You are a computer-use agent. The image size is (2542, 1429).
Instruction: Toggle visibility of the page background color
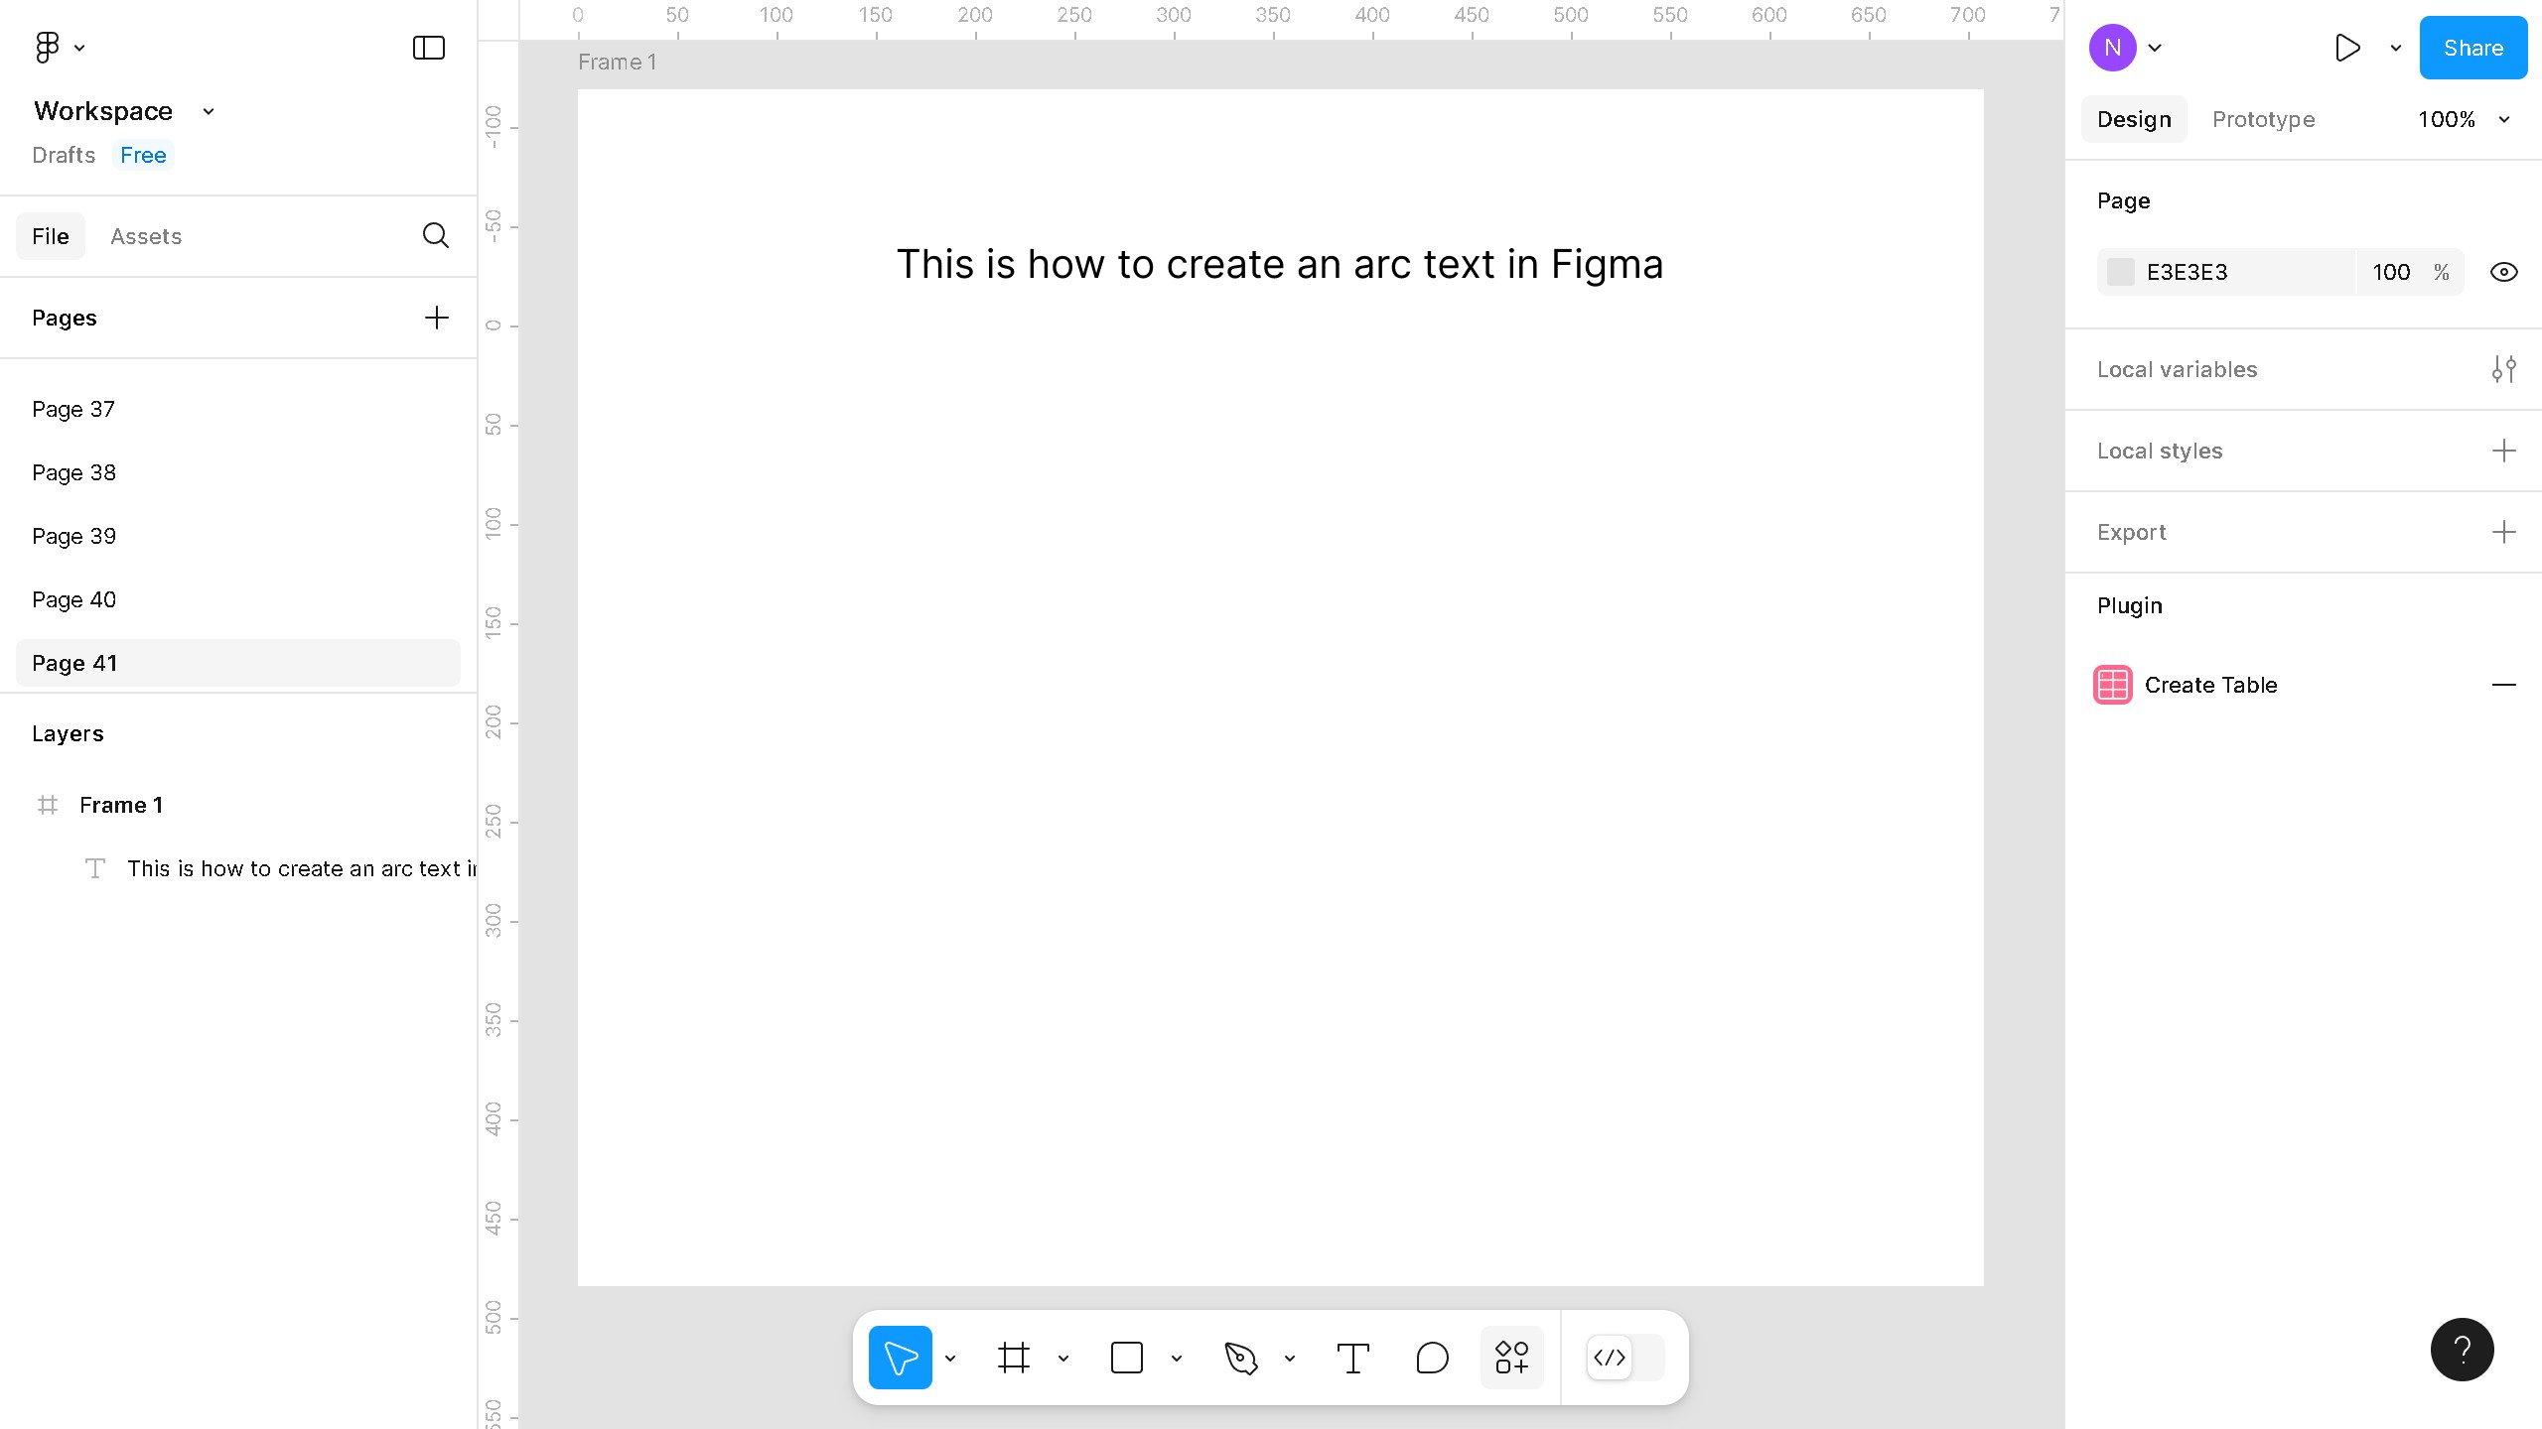(x=2503, y=271)
